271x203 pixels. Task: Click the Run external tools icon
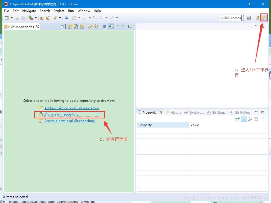31,18
